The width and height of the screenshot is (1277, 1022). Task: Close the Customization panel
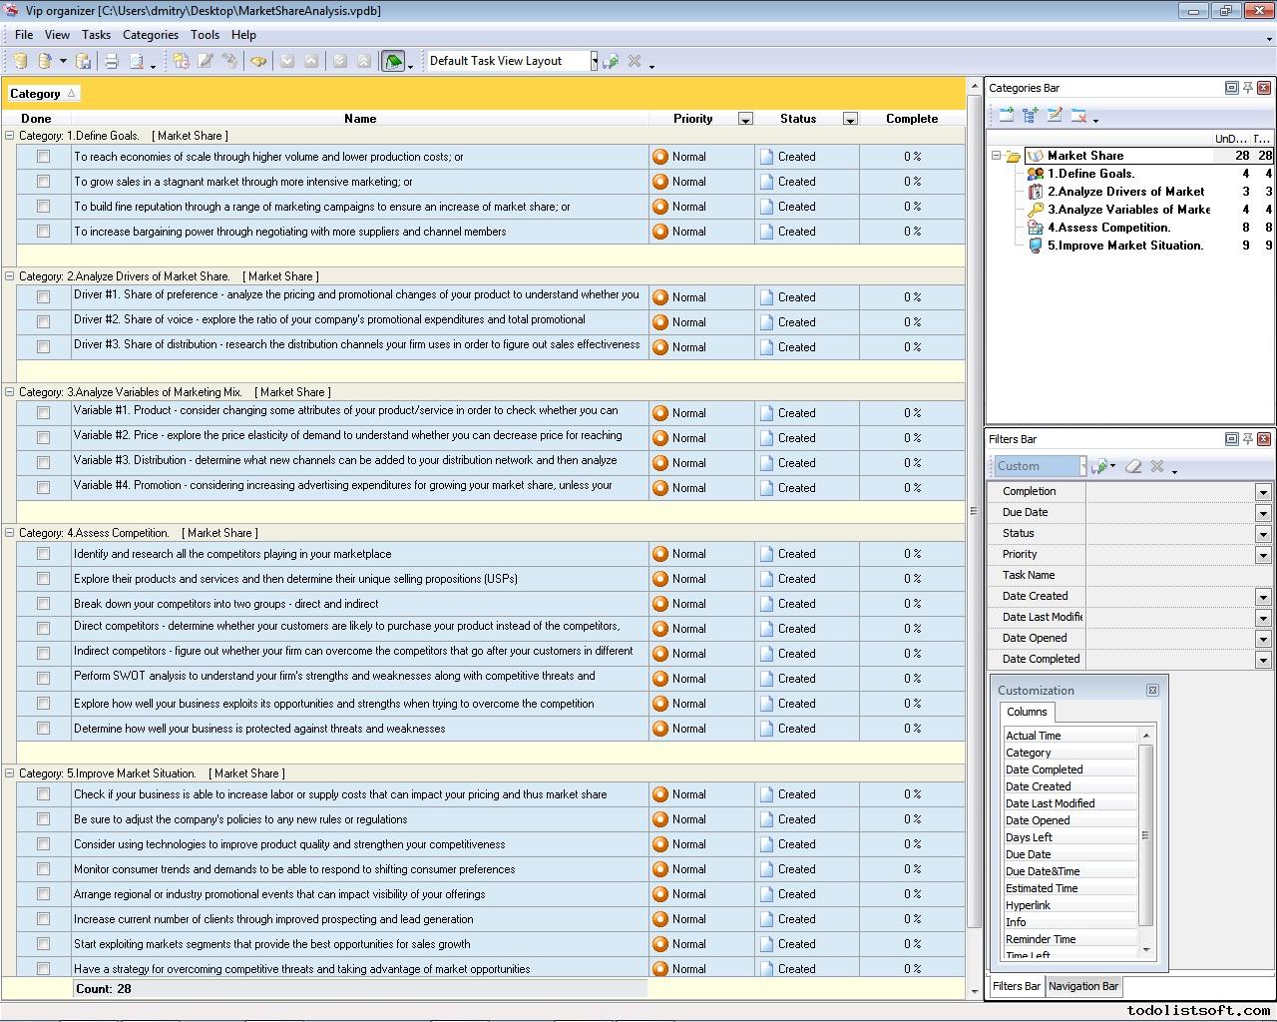1152,691
